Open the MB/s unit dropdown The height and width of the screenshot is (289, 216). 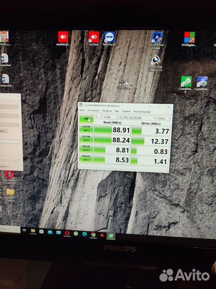(x=164, y=118)
